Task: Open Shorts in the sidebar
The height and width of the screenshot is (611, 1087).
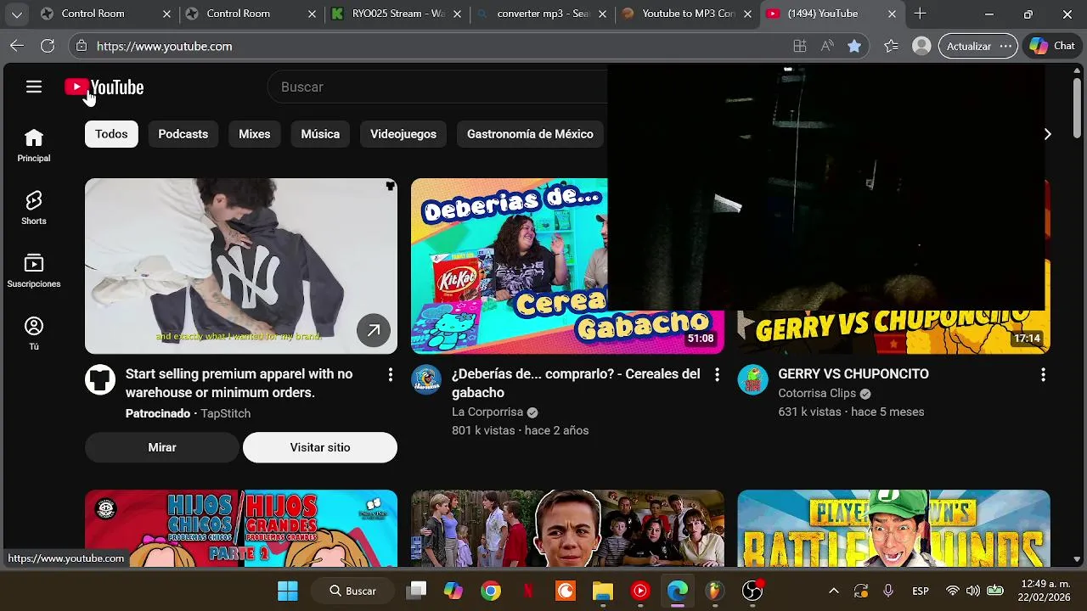Action: pyautogui.click(x=34, y=208)
